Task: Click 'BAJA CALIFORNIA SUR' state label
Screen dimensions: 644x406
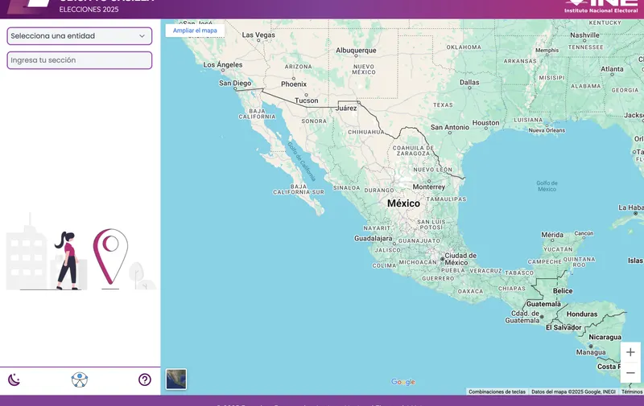Action: 299,189
